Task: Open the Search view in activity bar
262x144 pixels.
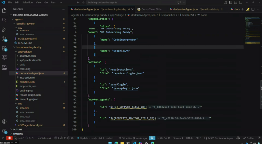Action: (4, 20)
